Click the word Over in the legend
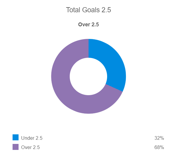The image size is (193, 155). point(26,147)
